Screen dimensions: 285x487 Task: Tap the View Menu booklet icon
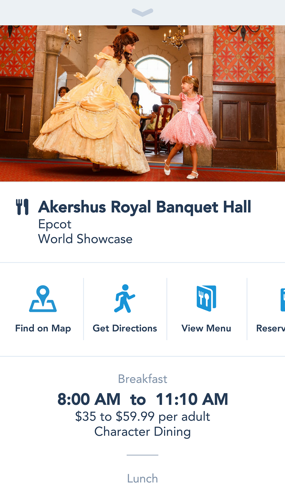206,298
